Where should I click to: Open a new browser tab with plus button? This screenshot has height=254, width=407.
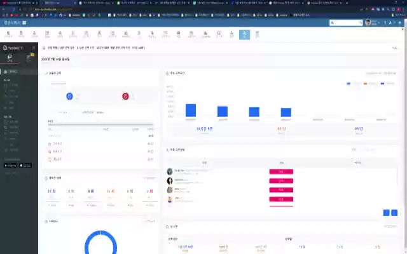tap(347, 3)
